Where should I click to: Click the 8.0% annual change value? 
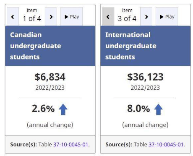click(138, 109)
